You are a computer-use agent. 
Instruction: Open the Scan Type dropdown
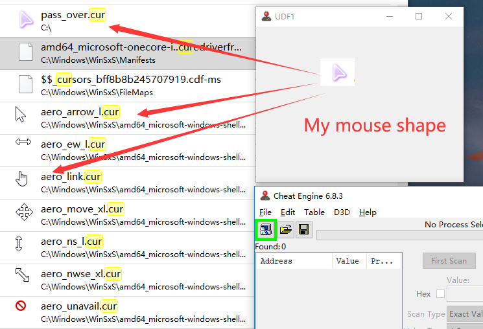coord(465,313)
